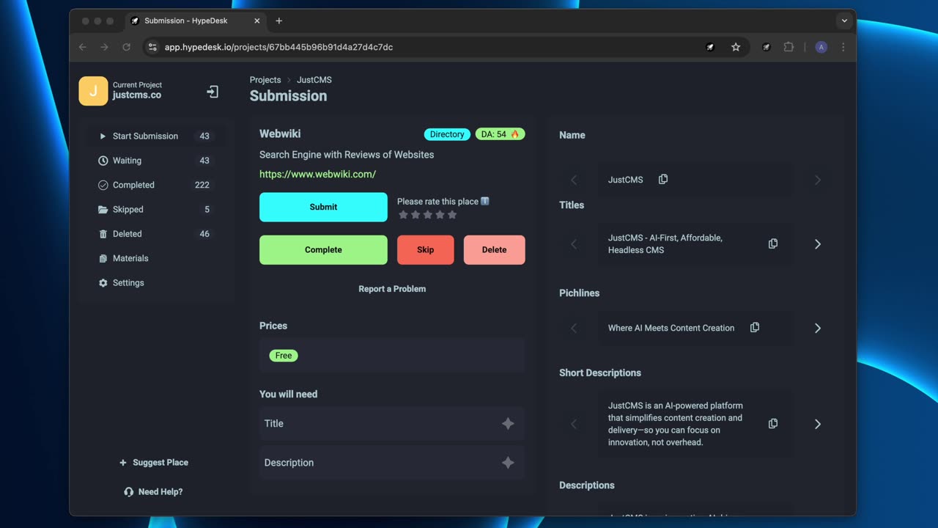Click the JustCMS breadcrumb
Viewport: 938px width, 528px height.
314,80
